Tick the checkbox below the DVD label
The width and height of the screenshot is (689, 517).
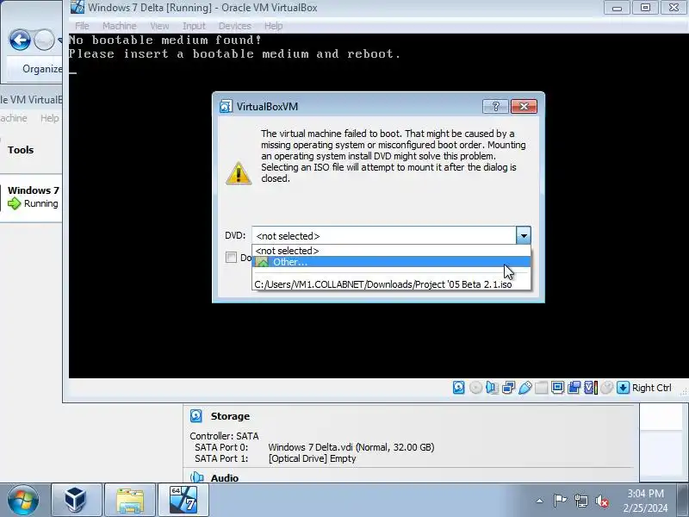click(231, 257)
